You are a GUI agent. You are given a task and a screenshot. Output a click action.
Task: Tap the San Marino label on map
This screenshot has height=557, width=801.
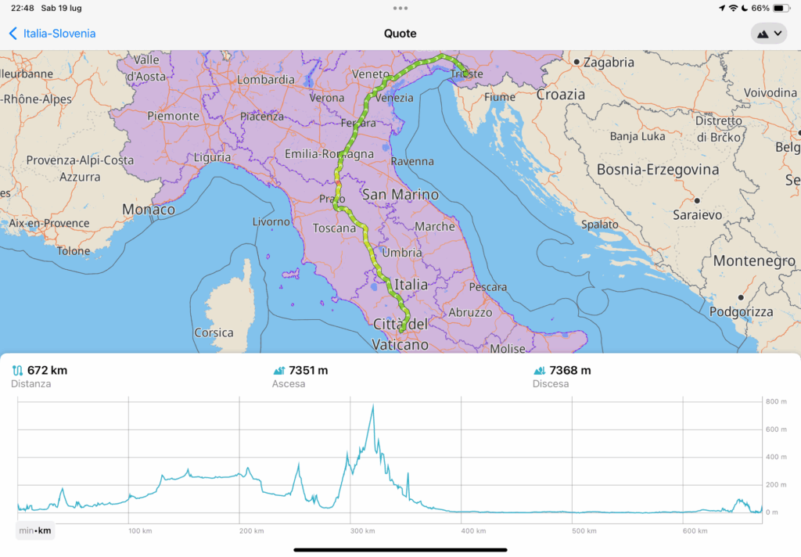(x=400, y=195)
